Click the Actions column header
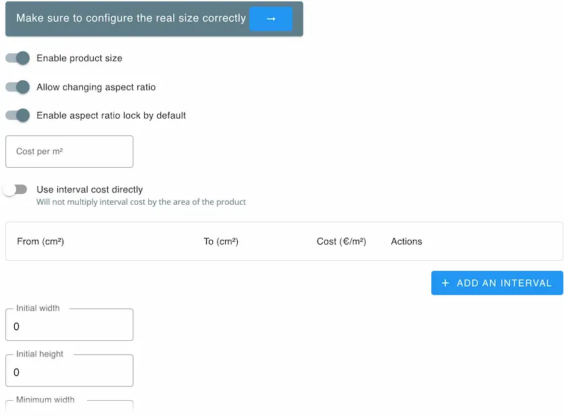 point(406,241)
